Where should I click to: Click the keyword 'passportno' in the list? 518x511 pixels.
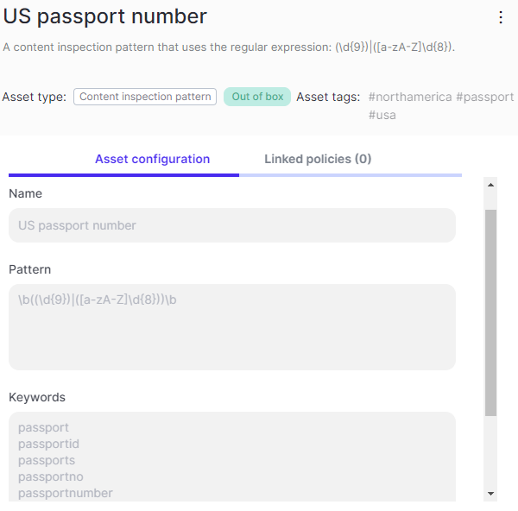50,476
